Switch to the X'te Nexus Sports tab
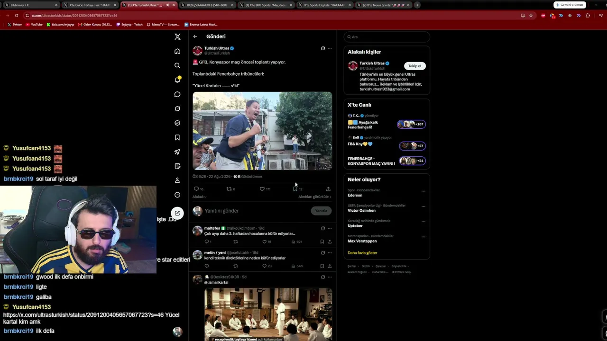607x341 pixels. [x=383, y=5]
